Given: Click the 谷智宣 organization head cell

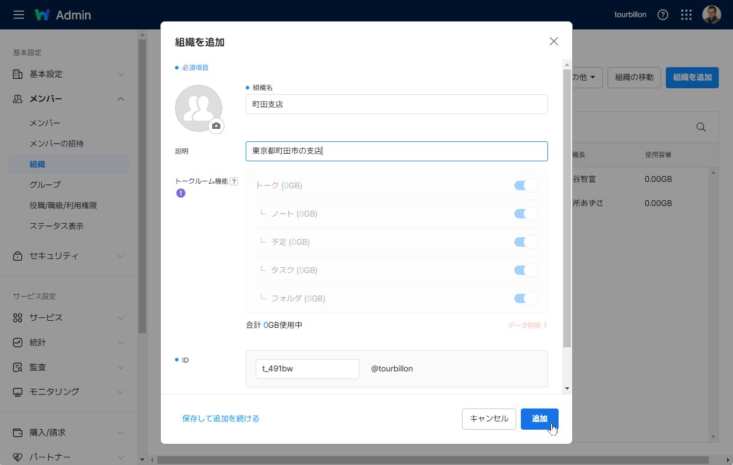Looking at the screenshot, I should [x=584, y=179].
